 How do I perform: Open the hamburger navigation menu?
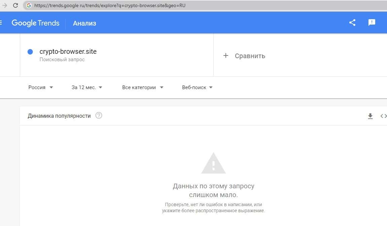coord(1,23)
